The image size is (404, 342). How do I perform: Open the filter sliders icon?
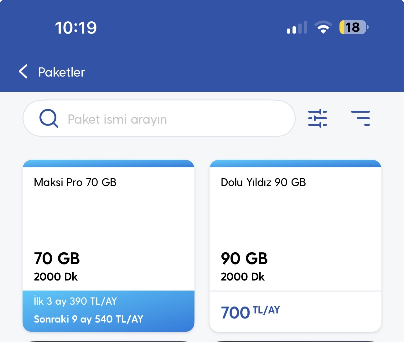(x=317, y=118)
